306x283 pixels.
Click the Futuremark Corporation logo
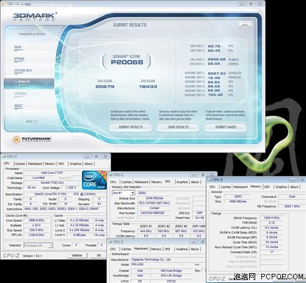pos(32,140)
